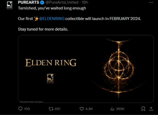Click the 19h timestamp link
Image resolution: width=158 pixels, height=115 pixels.
[x=85, y=3]
